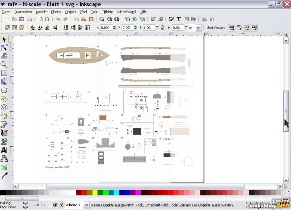Select the Node edit tool
Screen dimensions: 291x210
click(4, 48)
